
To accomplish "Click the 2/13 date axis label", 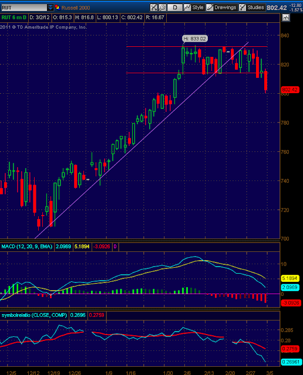I will 209,373.
